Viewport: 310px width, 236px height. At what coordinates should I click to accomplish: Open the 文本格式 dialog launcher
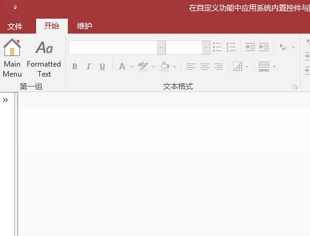295,87
